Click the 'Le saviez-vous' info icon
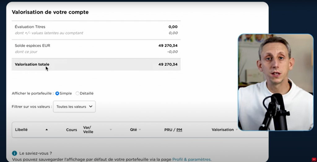The width and height of the screenshot is (317, 162). (x=14, y=153)
